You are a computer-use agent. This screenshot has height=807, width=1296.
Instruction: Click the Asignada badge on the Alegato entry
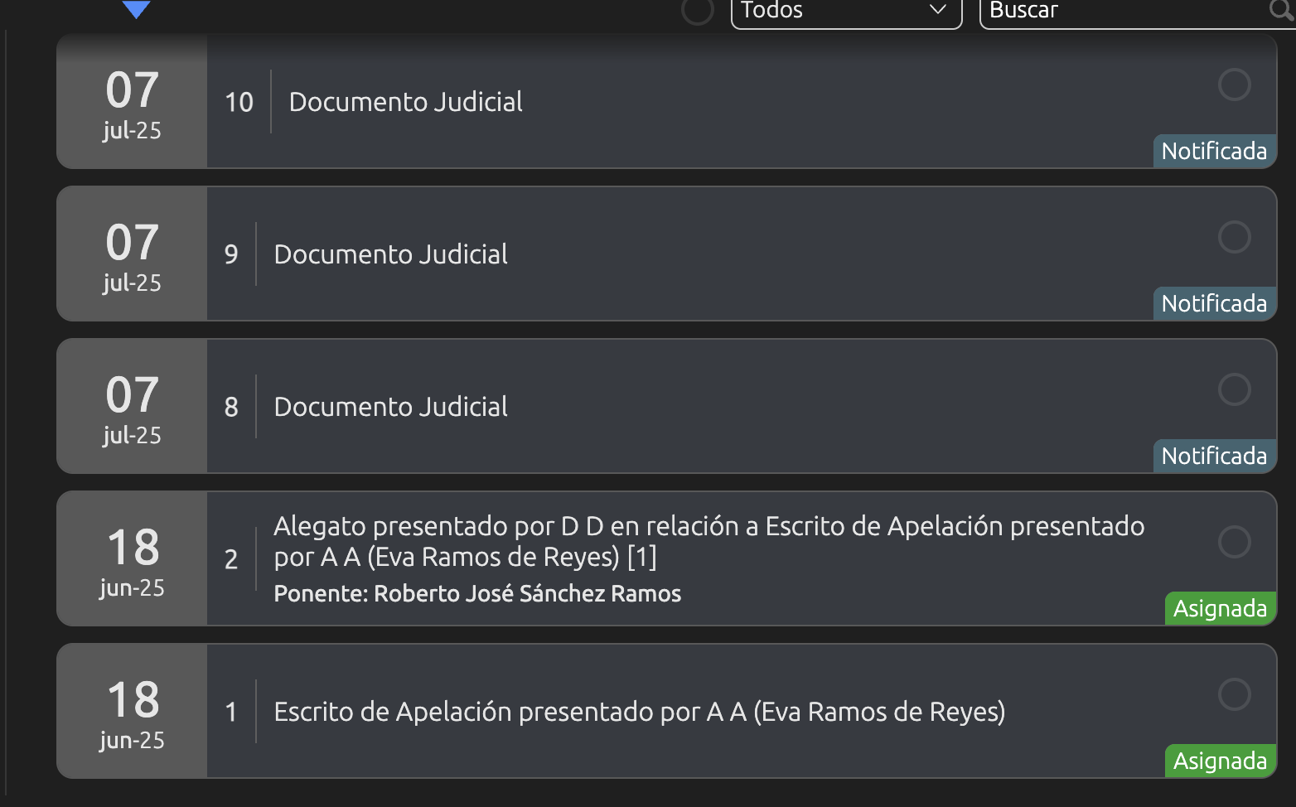click(1220, 609)
